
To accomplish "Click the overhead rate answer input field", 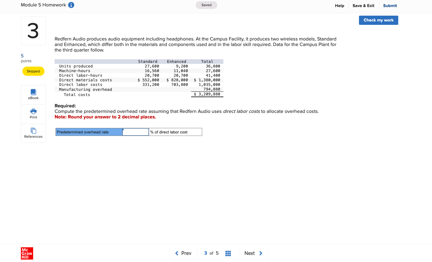I will pos(135,132).
